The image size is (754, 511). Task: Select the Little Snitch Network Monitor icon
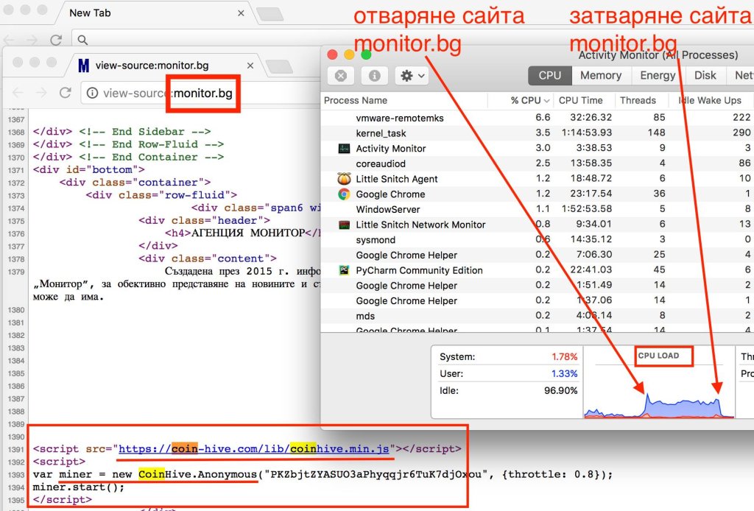pyautogui.click(x=344, y=225)
